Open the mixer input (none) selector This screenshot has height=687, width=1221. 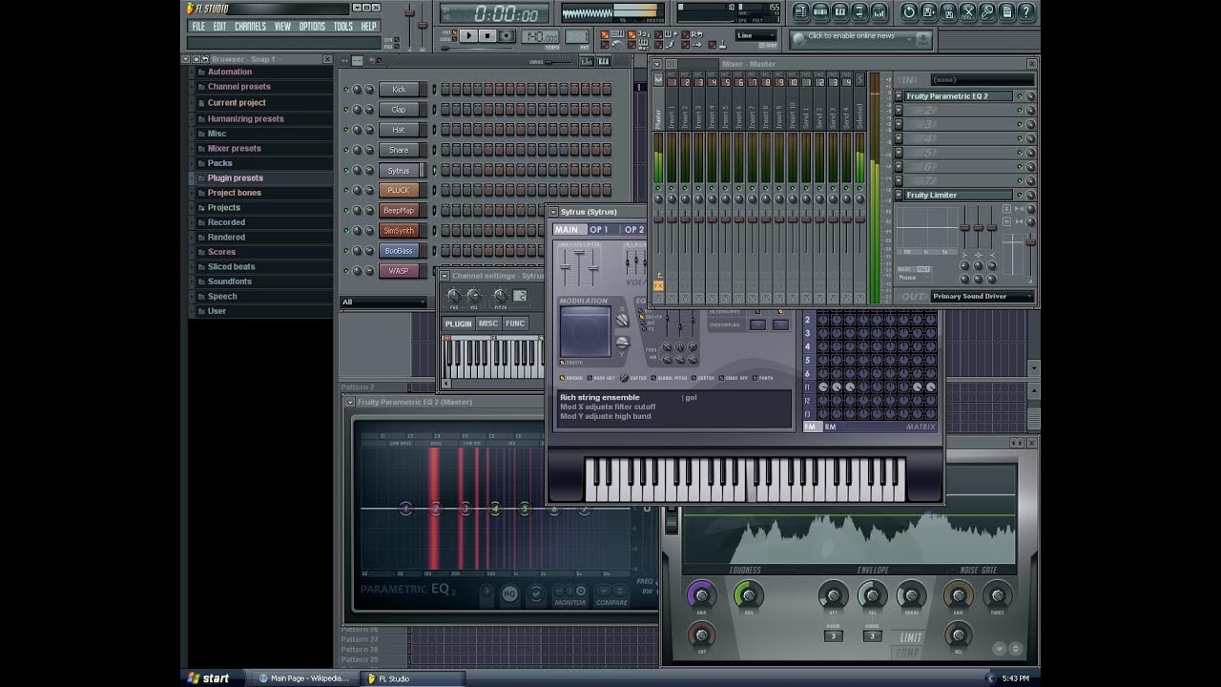(983, 80)
